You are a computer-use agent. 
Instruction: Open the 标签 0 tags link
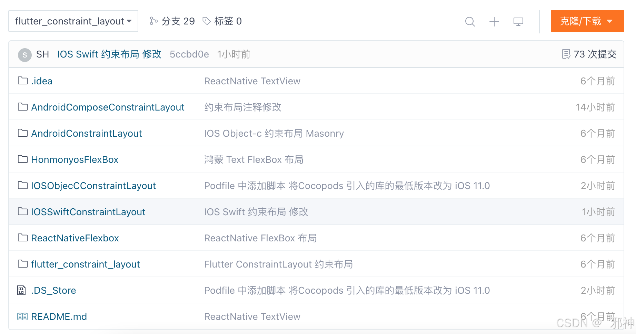(x=228, y=21)
